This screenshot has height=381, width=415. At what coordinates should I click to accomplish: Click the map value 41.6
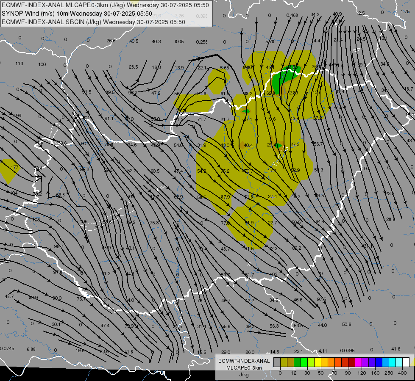click(396, 349)
